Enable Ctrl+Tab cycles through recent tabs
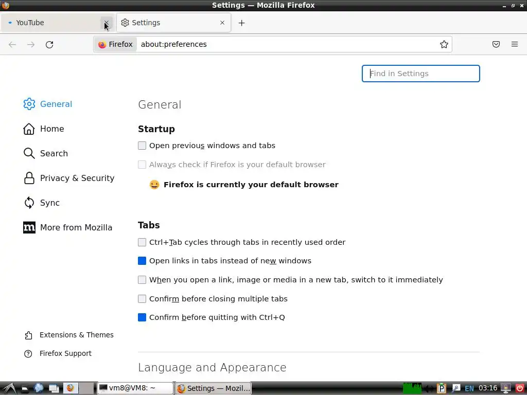Viewport: 527px width, 395px height. [x=142, y=242]
